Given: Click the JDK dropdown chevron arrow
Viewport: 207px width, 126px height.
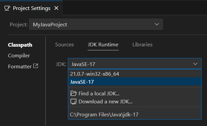Looking at the screenshot, I should click(195, 64).
